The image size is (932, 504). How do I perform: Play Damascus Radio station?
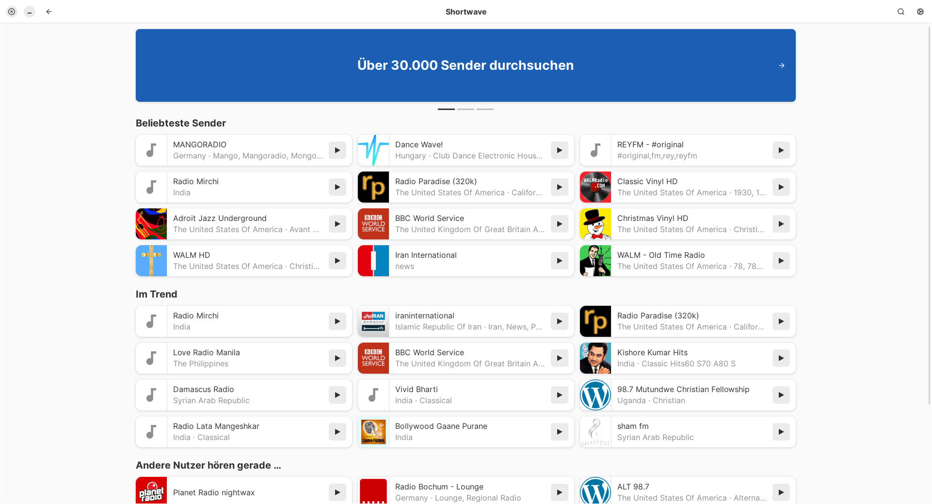(337, 395)
